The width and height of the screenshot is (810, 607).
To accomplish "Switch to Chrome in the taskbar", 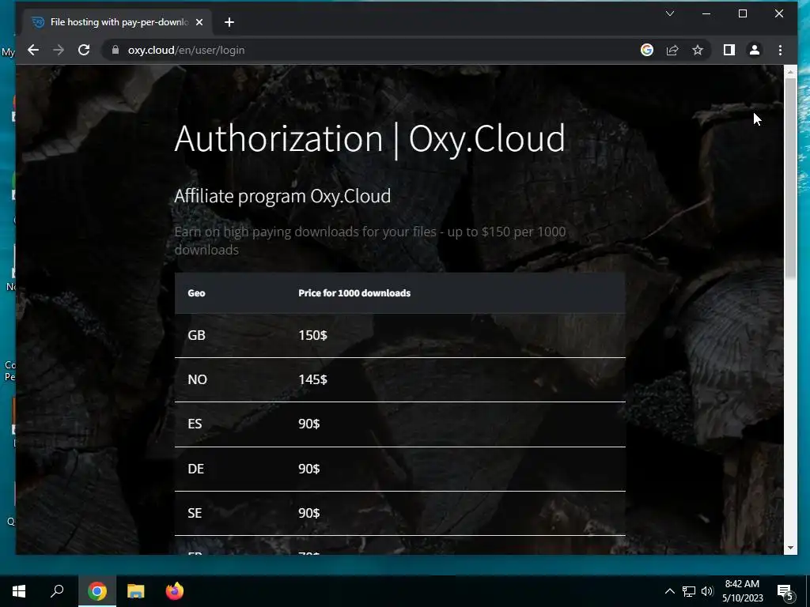I will (97, 591).
